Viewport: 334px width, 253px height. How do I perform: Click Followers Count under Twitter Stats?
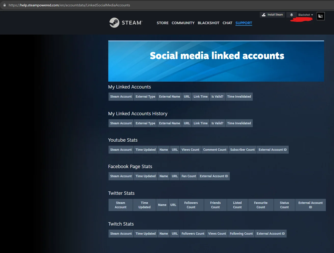tap(191, 205)
